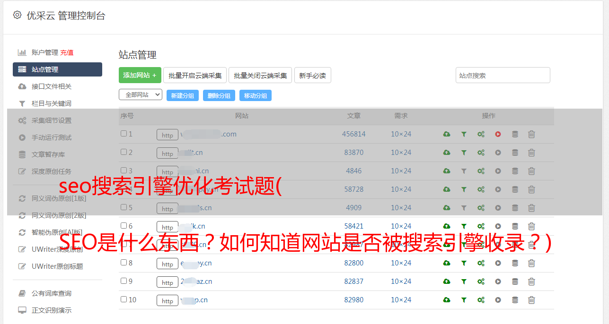
Task: Run row 6 with its play icon
Action: [x=498, y=226]
